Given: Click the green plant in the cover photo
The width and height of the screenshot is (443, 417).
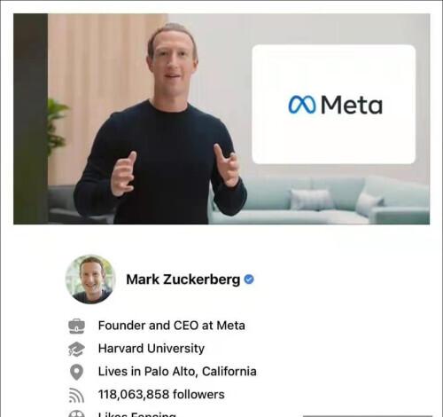Looking at the screenshot, I should click(57, 126).
